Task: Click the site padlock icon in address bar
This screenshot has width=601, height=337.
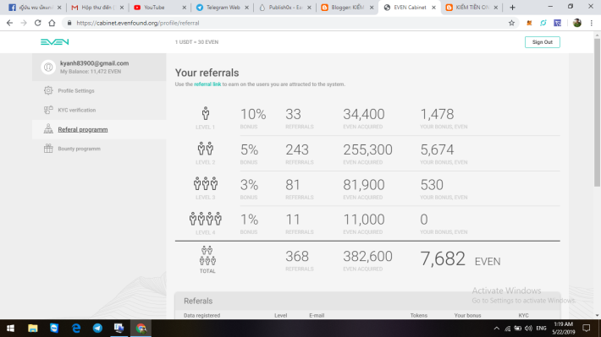Action: coord(69,23)
